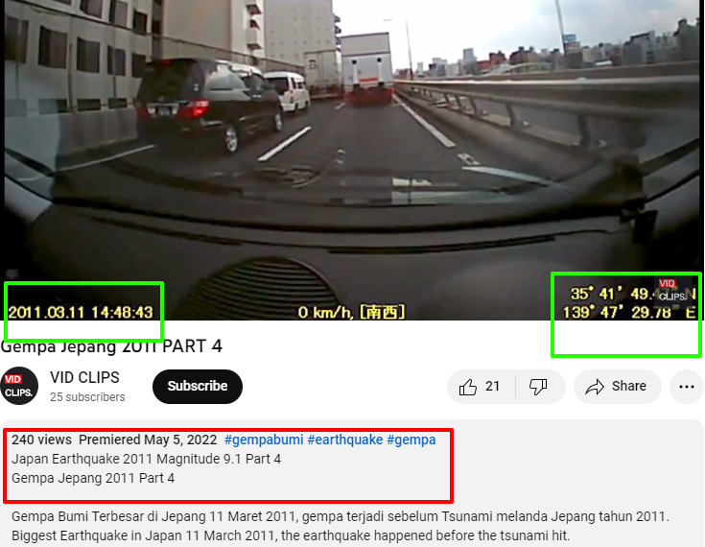Click the #gempa hashtag
This screenshot has height=547, width=705.
click(x=411, y=440)
